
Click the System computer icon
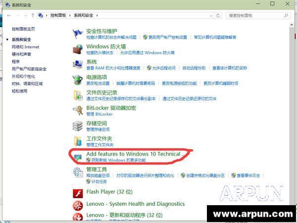(x=78, y=64)
